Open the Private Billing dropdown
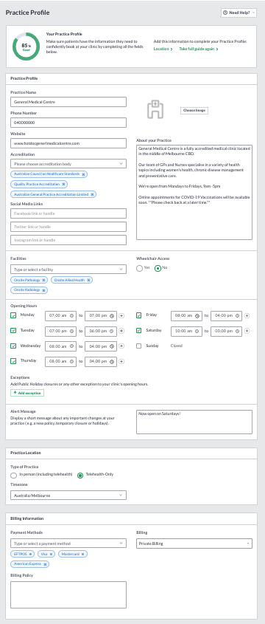The height and width of the screenshot is (624, 265). tap(194, 544)
